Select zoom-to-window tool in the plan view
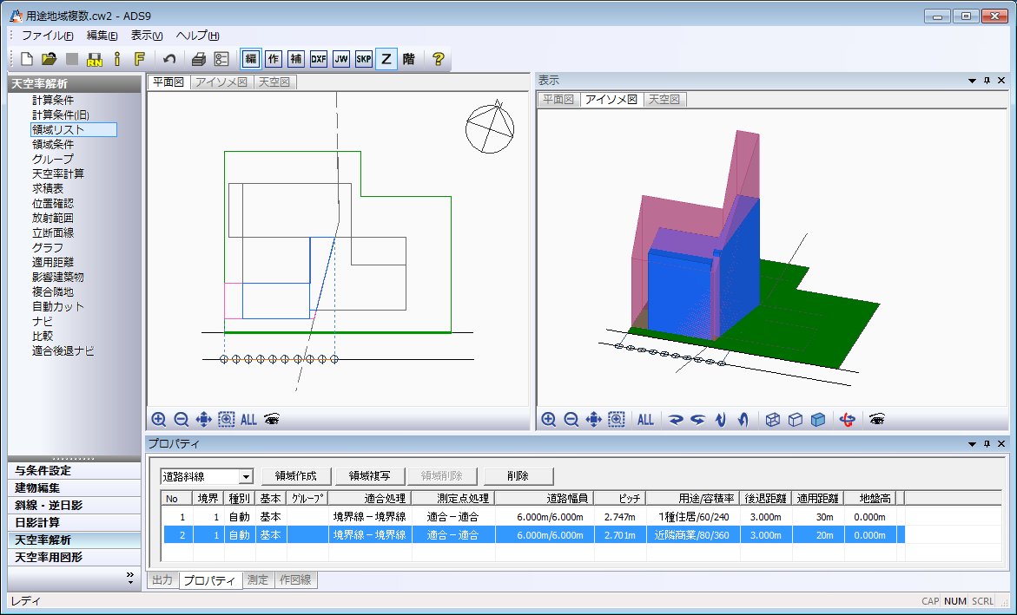Image resolution: width=1017 pixels, height=615 pixels. 227,419
